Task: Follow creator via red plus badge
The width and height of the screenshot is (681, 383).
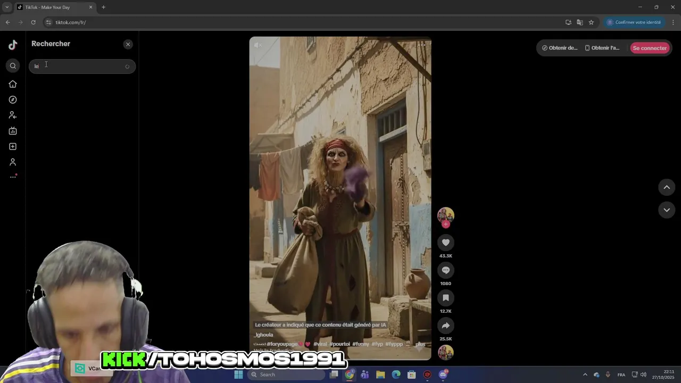Action: [x=446, y=224]
